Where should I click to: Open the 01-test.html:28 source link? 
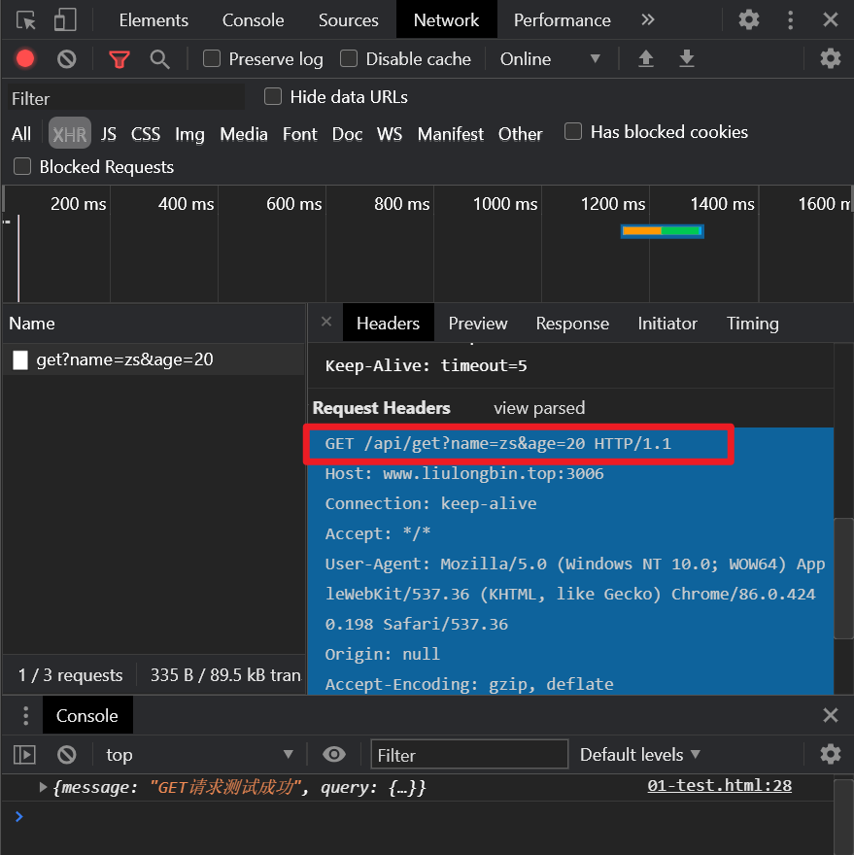[719, 786]
